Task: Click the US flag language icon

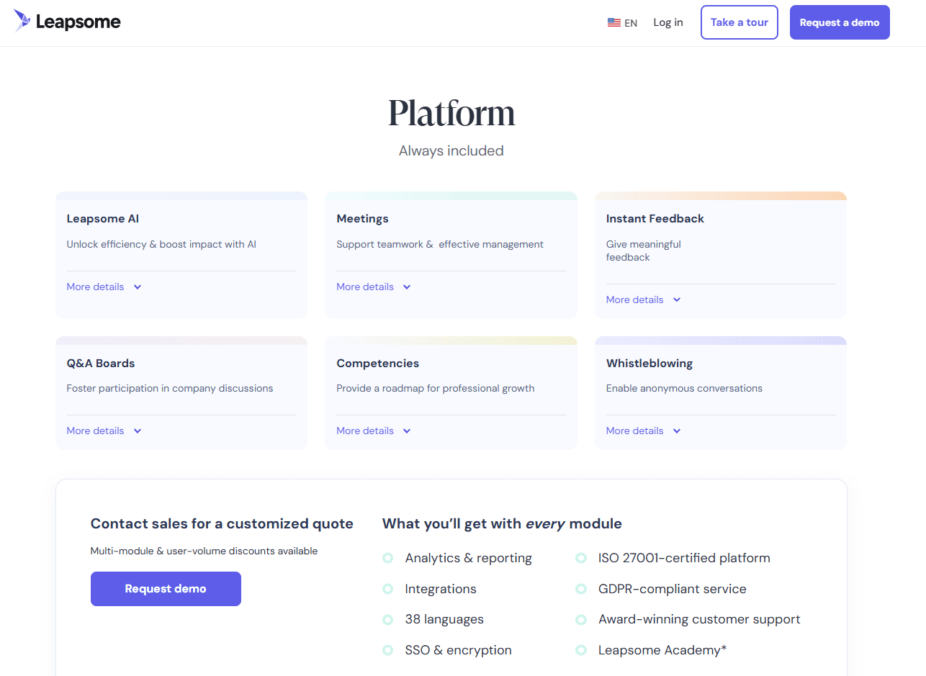Action: click(614, 23)
